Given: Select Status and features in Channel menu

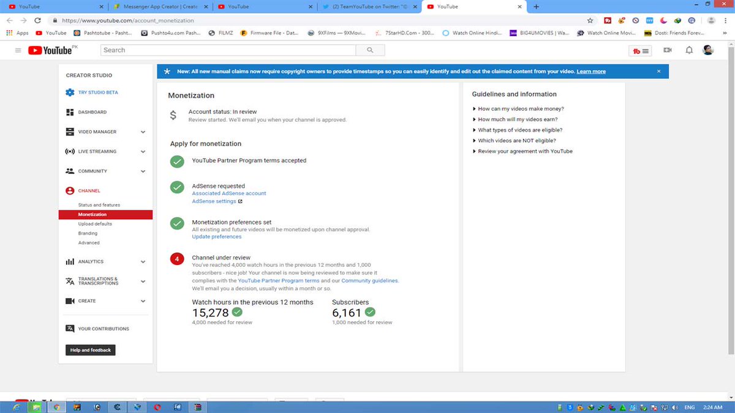Looking at the screenshot, I should (x=99, y=205).
